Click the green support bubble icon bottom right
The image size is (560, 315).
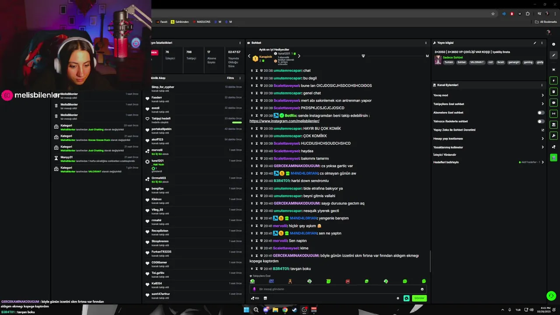coord(551,296)
